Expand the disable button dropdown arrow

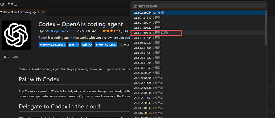77,45
